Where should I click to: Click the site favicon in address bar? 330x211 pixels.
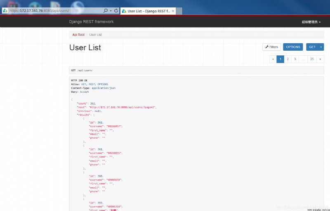(5, 10)
